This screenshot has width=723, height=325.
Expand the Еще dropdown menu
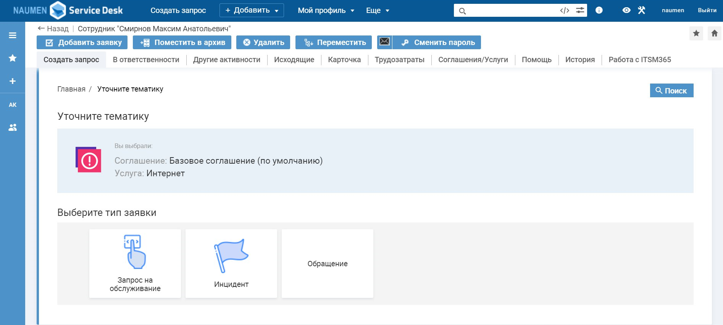378,11
